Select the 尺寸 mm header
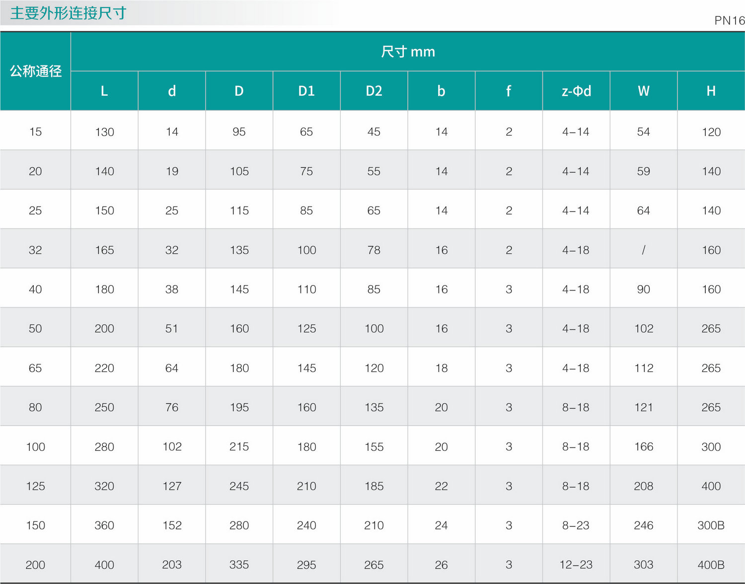 pos(408,52)
